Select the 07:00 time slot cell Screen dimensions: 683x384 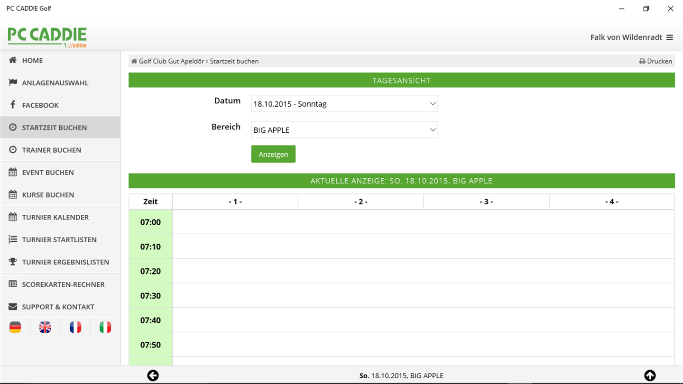150,222
